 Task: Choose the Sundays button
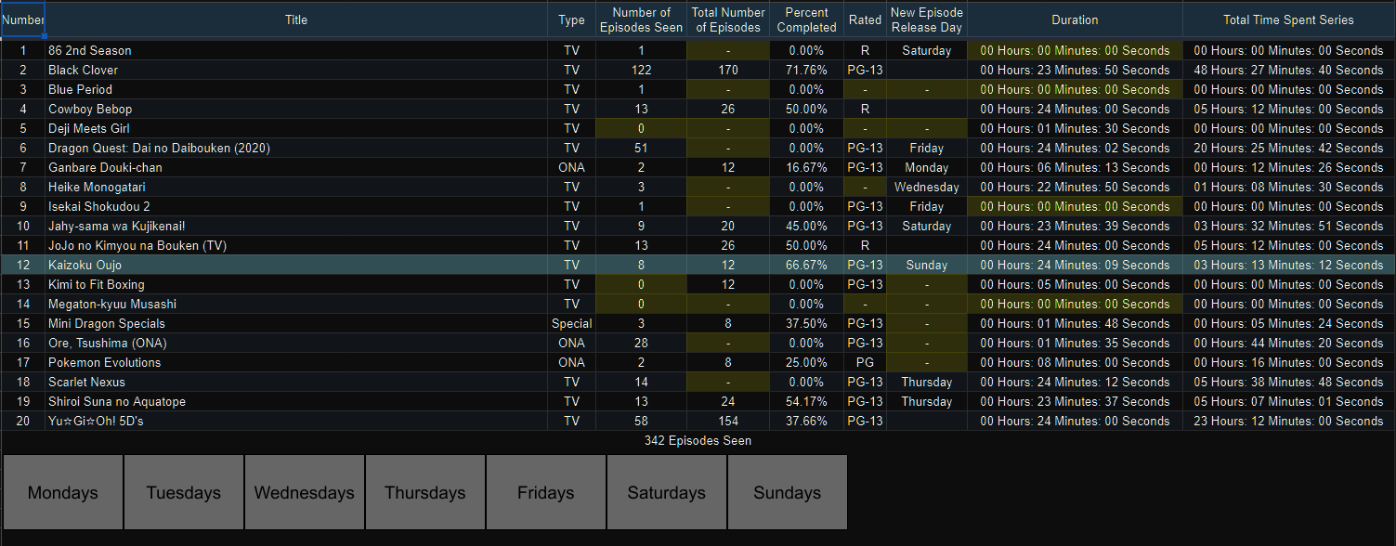[x=788, y=492]
